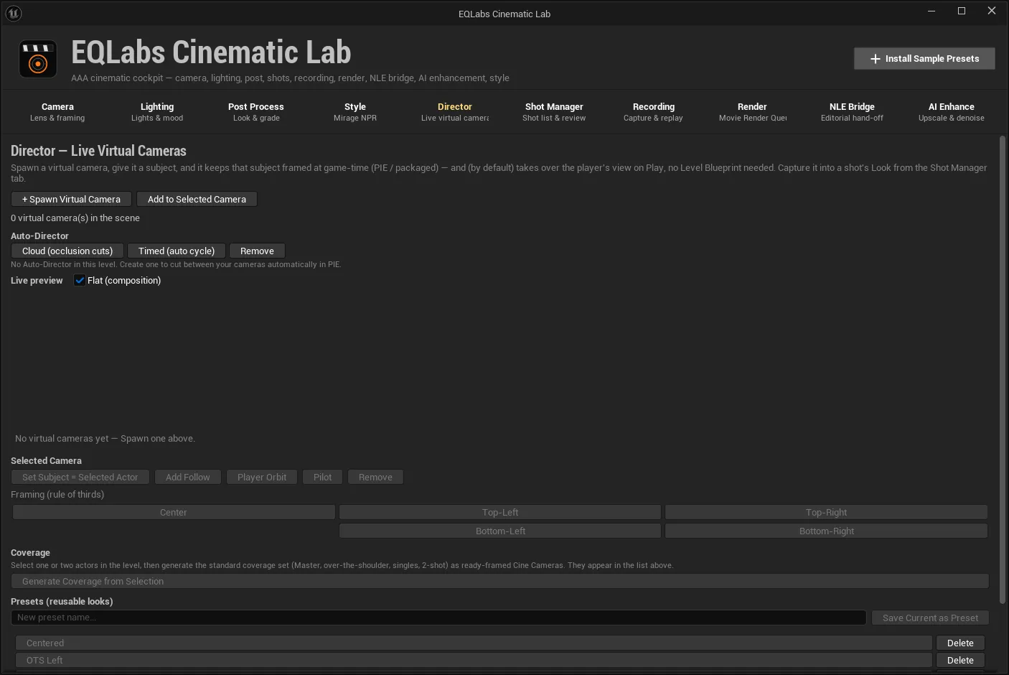Click 'No virtual cameras yet' message
This screenshot has width=1009, height=675.
105,438
